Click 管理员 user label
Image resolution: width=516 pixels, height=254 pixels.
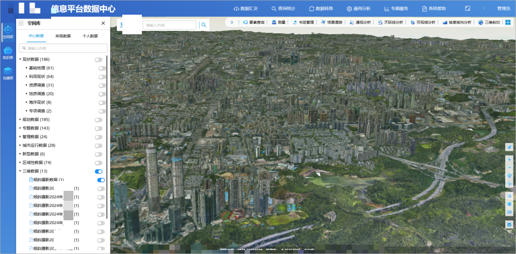(x=503, y=9)
